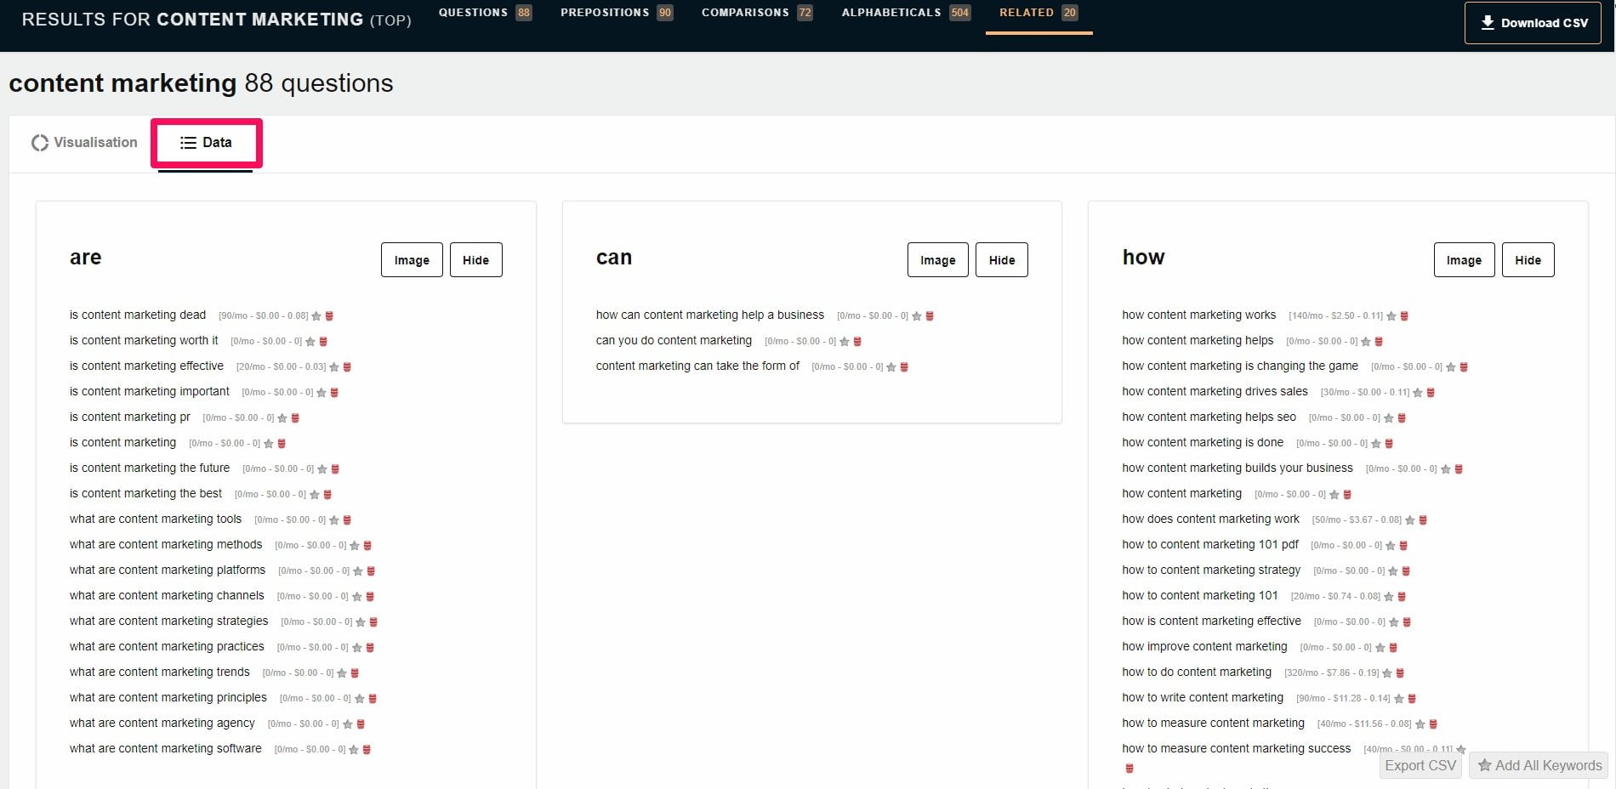Star 'how to do content marketing'
Viewport: 1616px width, 789px height.
(1387, 673)
